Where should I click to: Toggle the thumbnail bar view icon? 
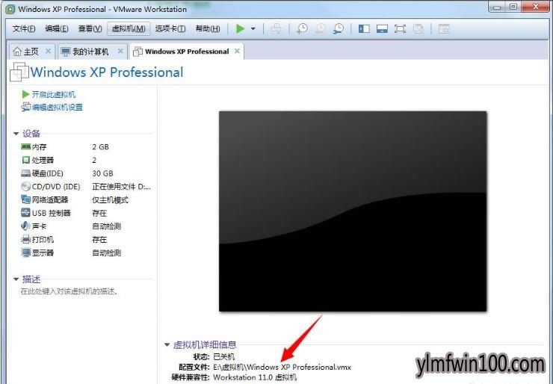tap(382, 28)
